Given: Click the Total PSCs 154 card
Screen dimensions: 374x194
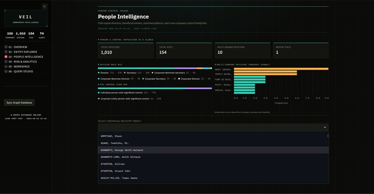Looking at the screenshot, I should coord(184,50).
